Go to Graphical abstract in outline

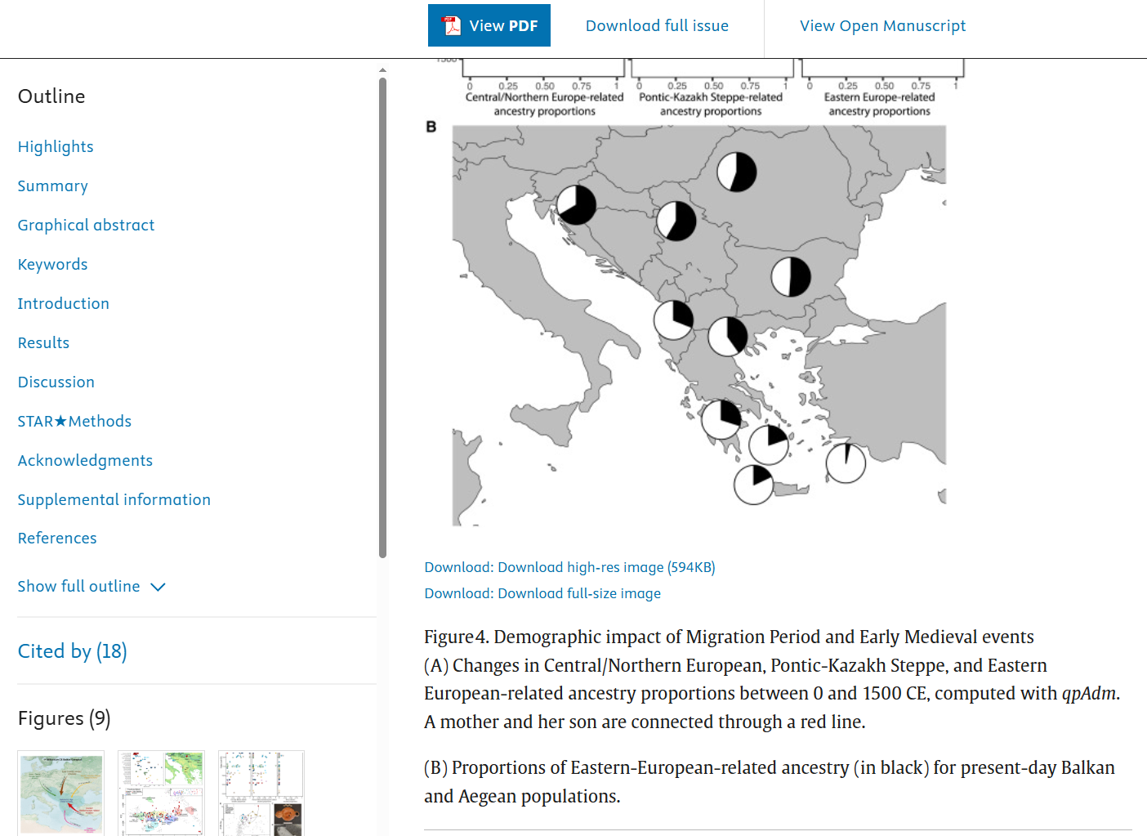(86, 226)
